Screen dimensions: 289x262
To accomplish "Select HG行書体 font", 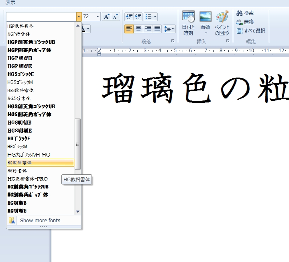I will [x=41, y=171].
